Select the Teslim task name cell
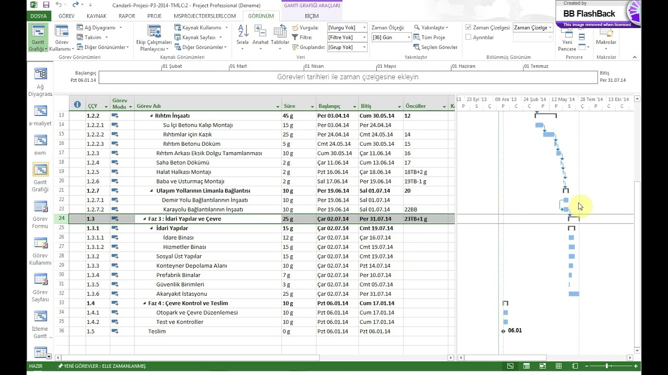The image size is (668, 375). click(x=209, y=331)
